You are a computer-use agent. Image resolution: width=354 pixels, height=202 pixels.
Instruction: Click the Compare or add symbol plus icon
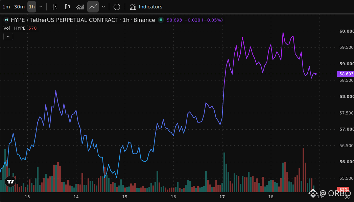point(117,7)
